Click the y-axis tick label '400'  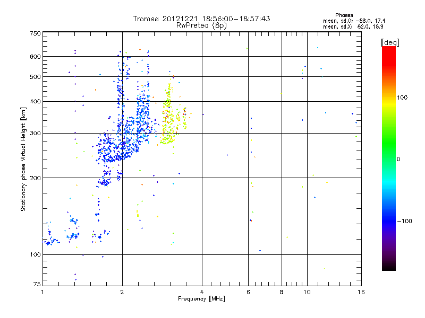point(35,102)
